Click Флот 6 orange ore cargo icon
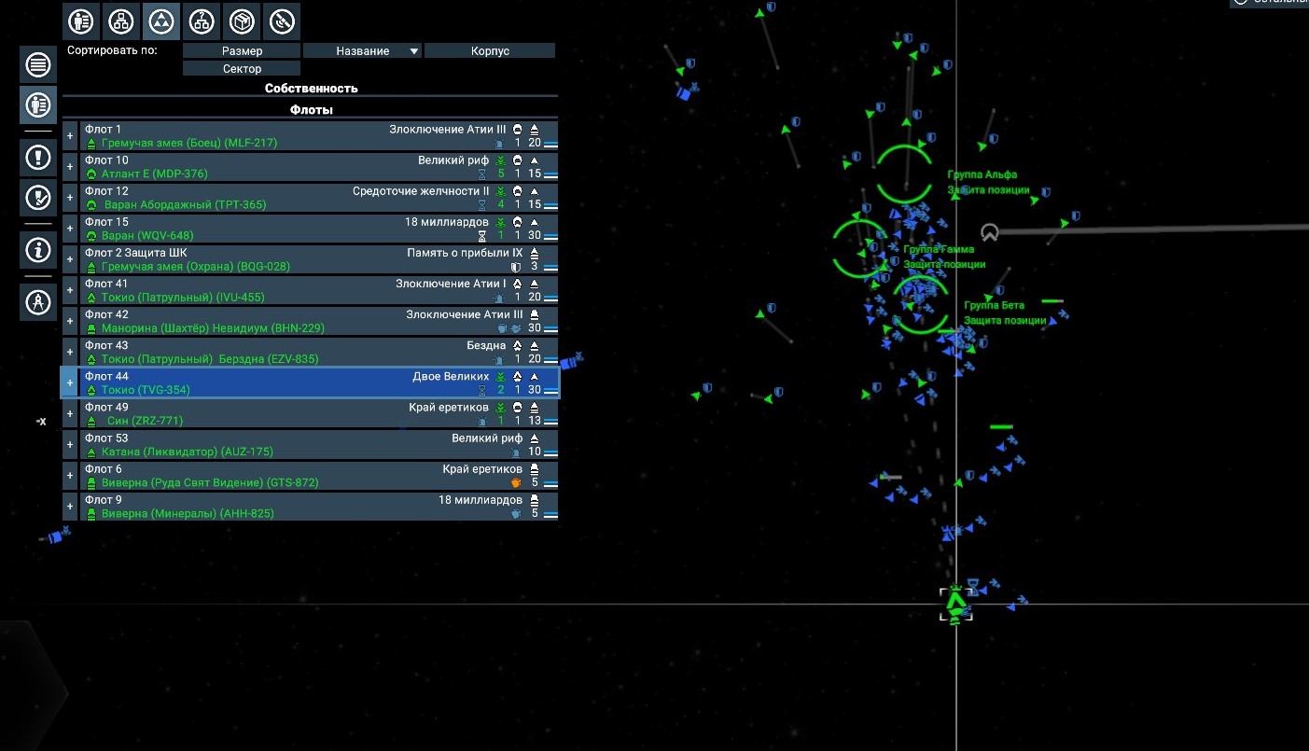This screenshot has height=751, width=1309. click(x=516, y=483)
